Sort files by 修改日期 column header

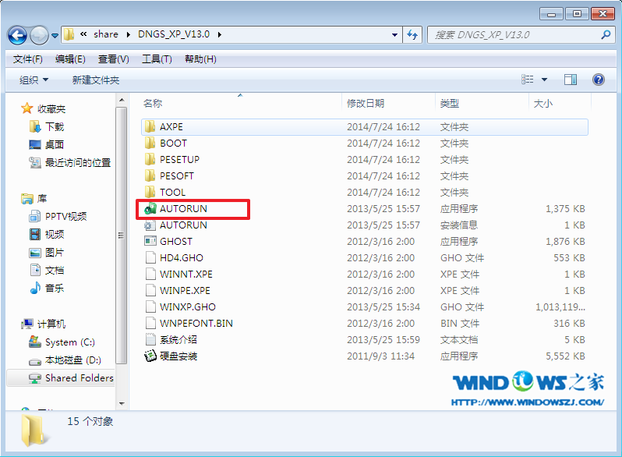pos(366,104)
